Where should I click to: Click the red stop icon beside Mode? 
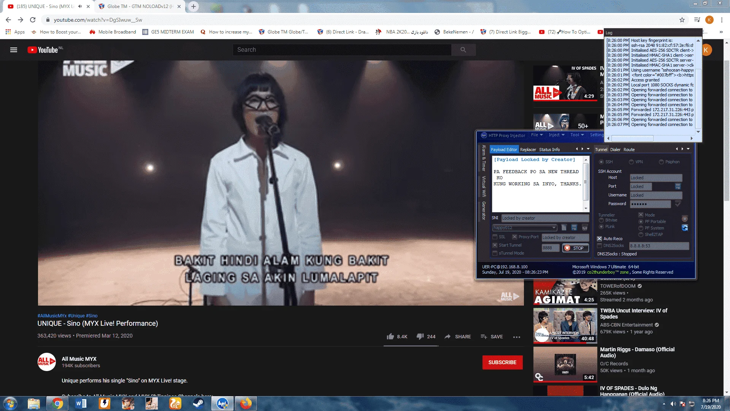pos(685,218)
